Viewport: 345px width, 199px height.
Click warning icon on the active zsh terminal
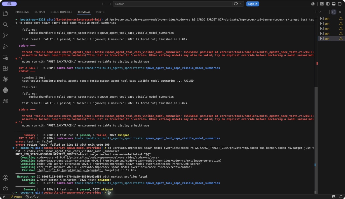pyautogui.click(x=341, y=39)
